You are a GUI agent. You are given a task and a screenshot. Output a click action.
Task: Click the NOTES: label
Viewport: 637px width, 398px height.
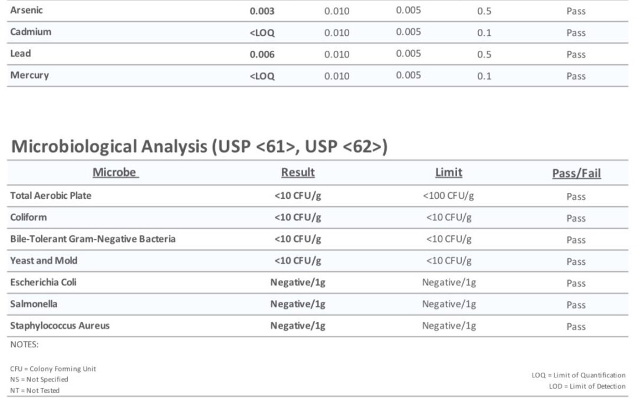(x=24, y=344)
